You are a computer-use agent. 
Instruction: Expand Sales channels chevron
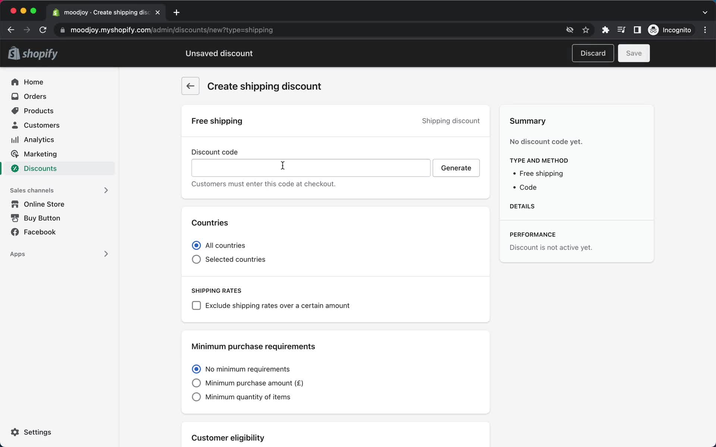point(106,190)
